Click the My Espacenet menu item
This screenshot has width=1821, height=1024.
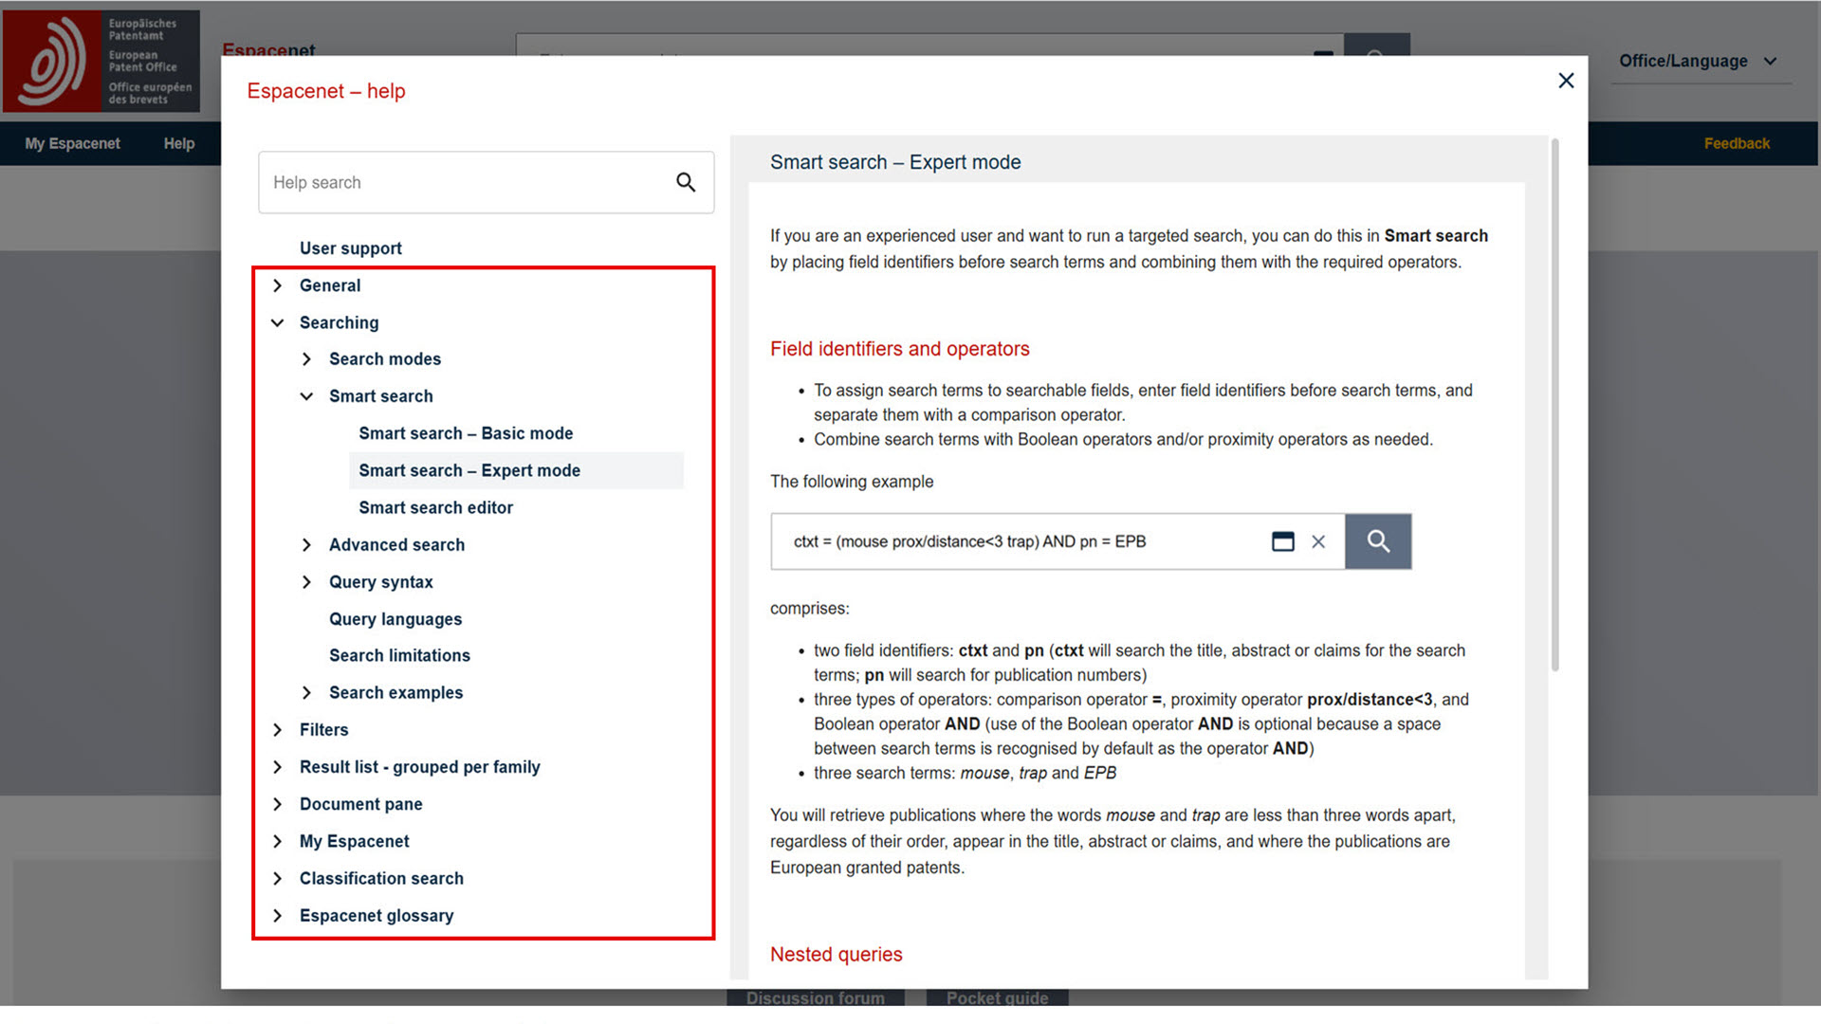[x=72, y=143]
